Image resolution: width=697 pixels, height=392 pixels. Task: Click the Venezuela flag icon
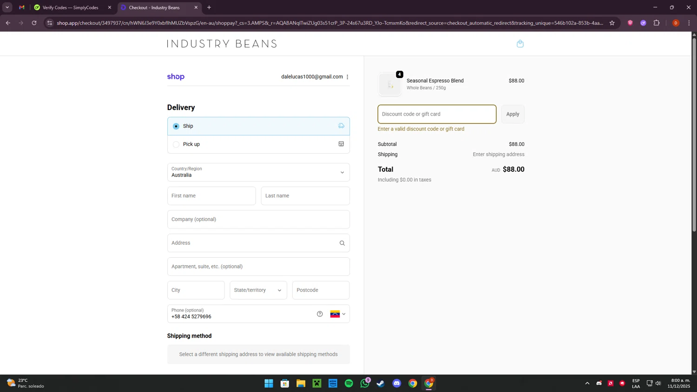pyautogui.click(x=335, y=314)
